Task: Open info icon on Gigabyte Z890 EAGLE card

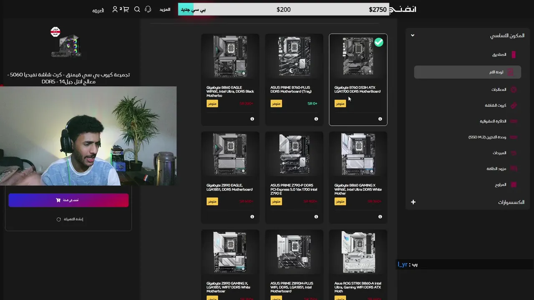Action: pyautogui.click(x=252, y=217)
